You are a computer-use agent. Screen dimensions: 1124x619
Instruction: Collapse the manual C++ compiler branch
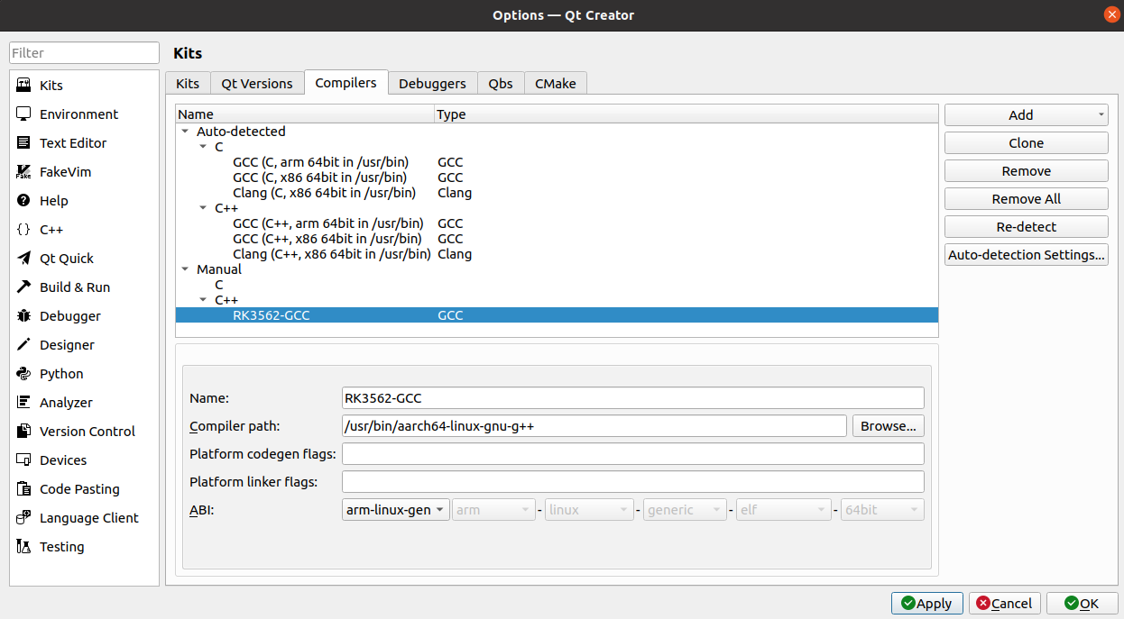click(x=203, y=300)
